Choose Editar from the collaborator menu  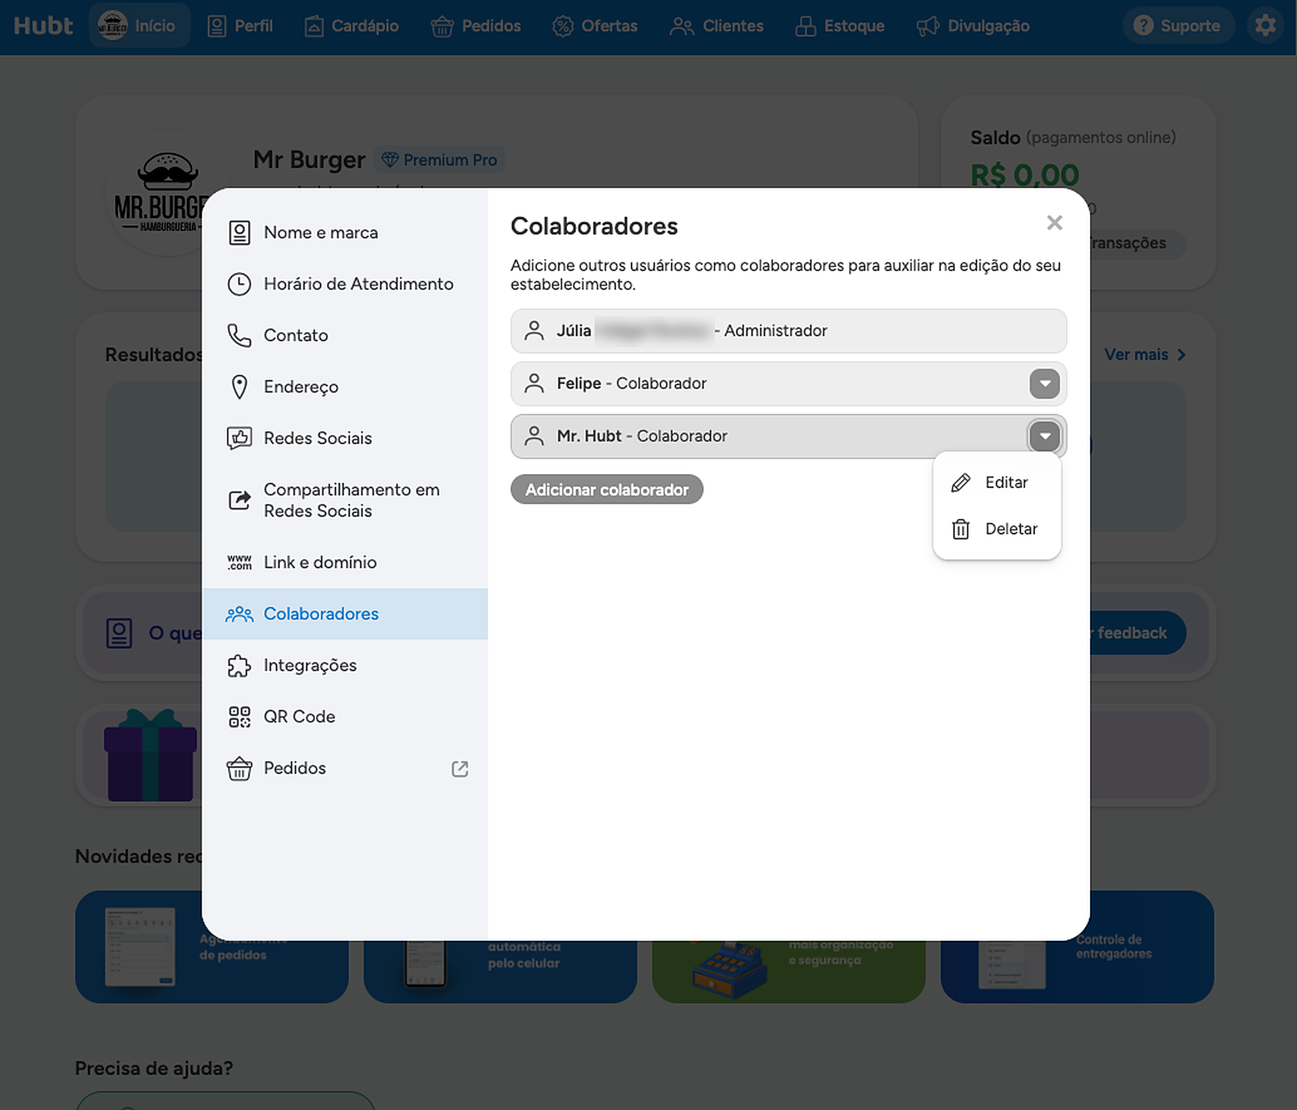(997, 482)
